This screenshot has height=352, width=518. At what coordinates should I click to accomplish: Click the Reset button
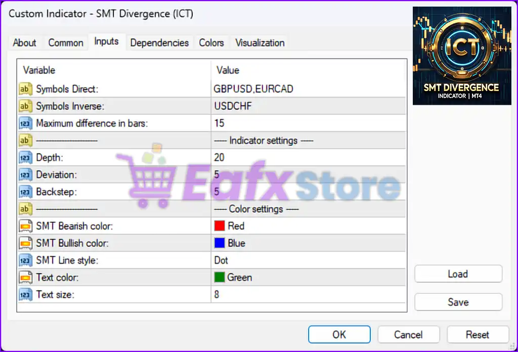point(478,334)
